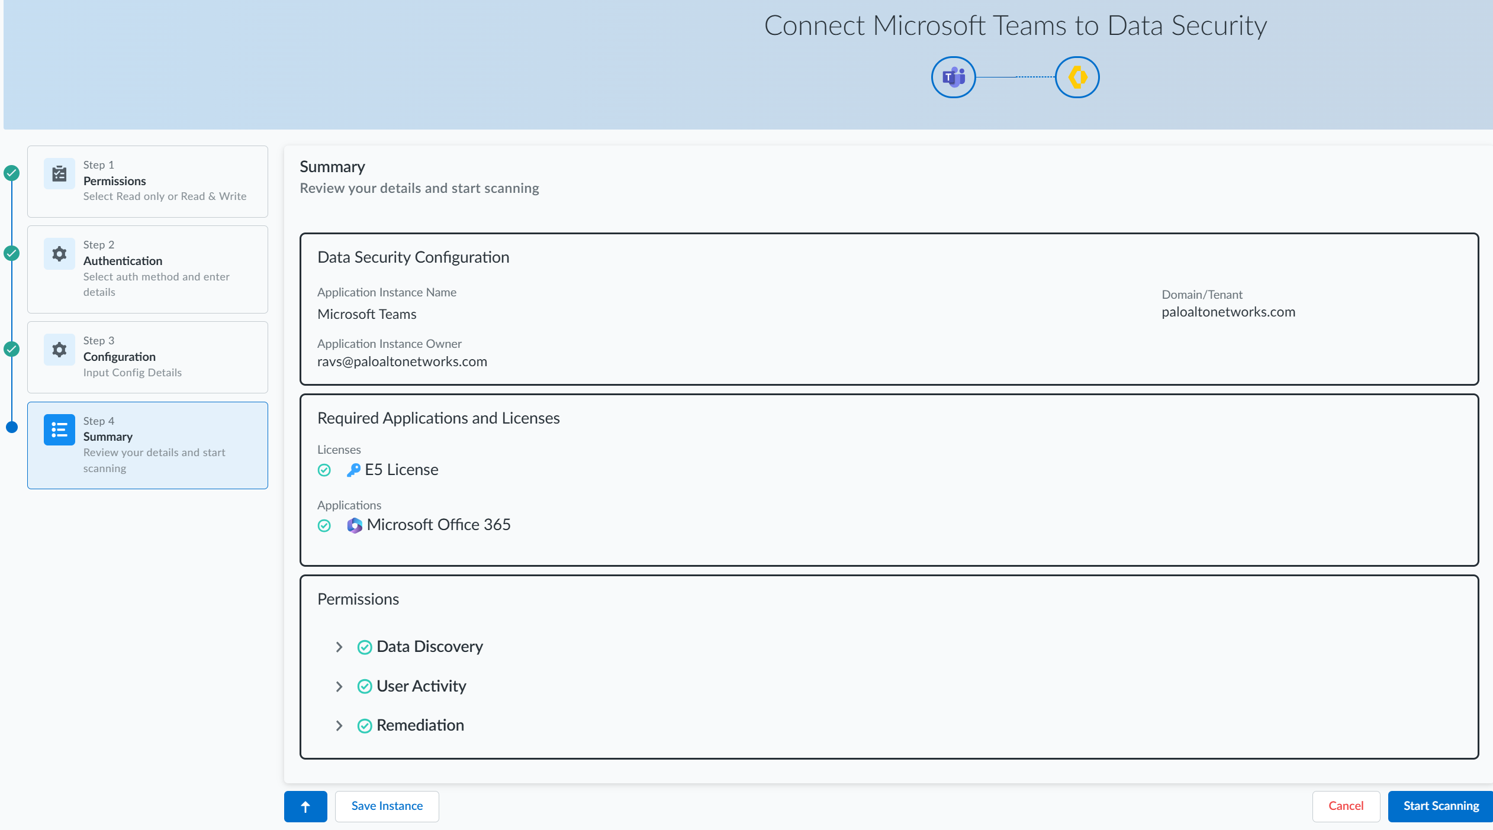The height and width of the screenshot is (830, 1493).
Task: Click the red Cancel button
Action: tap(1346, 806)
